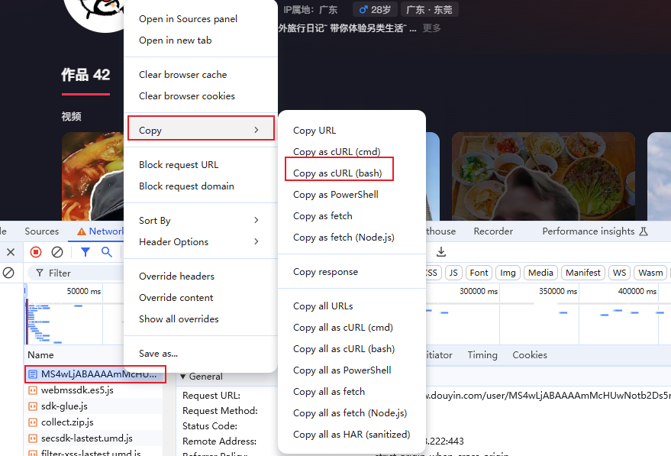Viewport: 671px width, 456px height.
Task: Click the webmssdk.es5.js file icon
Action: tap(33, 390)
